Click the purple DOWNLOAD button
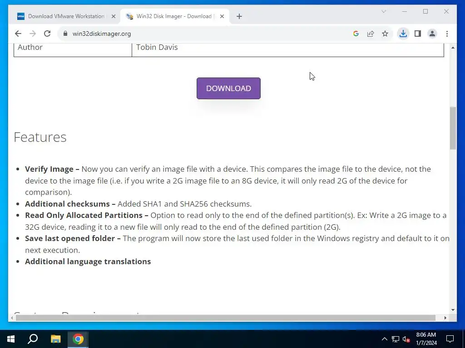This screenshot has height=348, width=465. click(228, 88)
